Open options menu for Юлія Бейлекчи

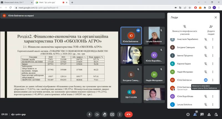[213, 80]
